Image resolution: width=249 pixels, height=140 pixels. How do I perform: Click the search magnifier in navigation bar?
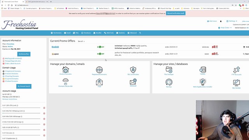point(140,33)
